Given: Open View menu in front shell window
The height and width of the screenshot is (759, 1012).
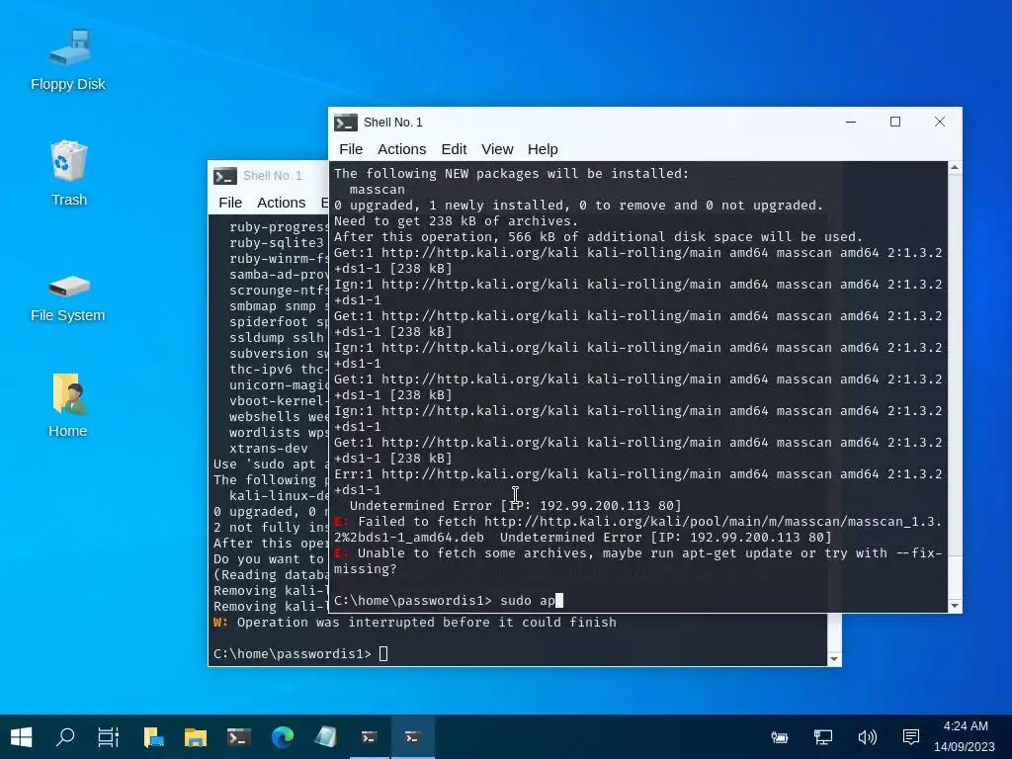Looking at the screenshot, I should click(497, 149).
